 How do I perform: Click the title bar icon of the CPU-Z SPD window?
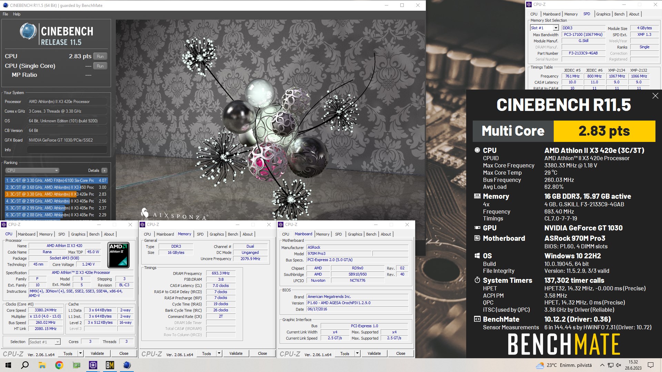pyautogui.click(x=529, y=4)
